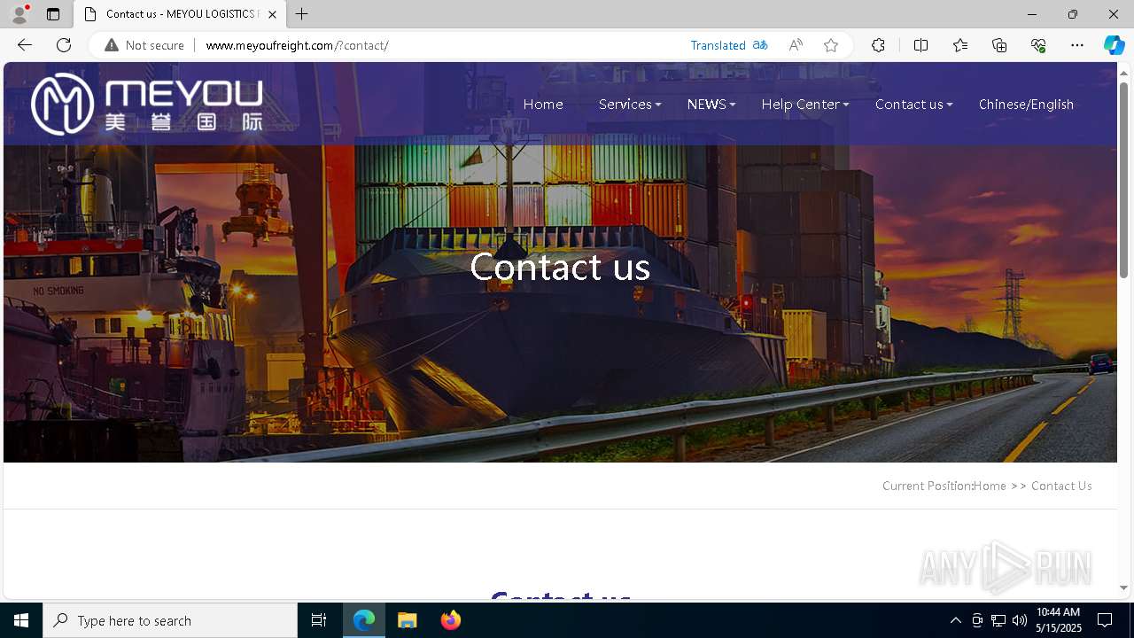The image size is (1134, 638).
Task: Click the vertical scrollbar thumb
Action: 1123,180
